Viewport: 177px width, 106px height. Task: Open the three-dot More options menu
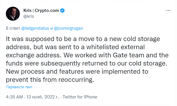click(x=168, y=10)
